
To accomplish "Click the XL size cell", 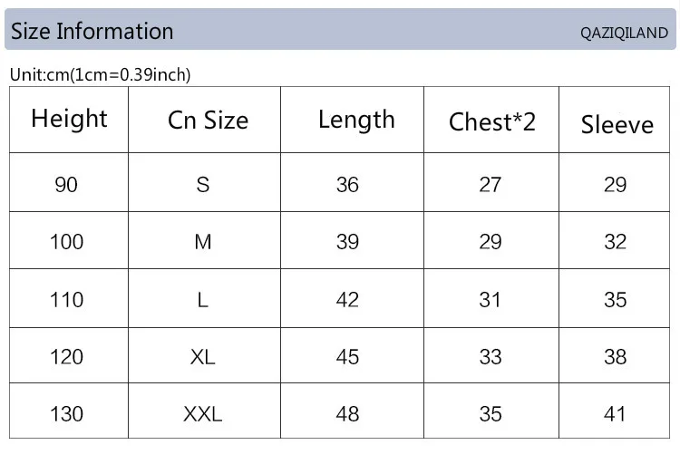I will [203, 357].
